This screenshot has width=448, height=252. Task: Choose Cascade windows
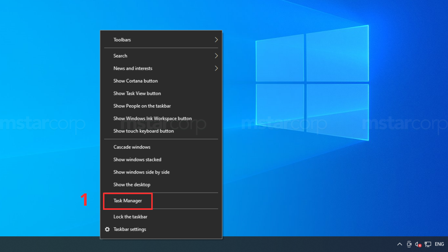[161, 147]
